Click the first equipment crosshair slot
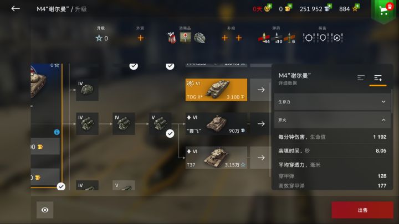This screenshot has height=224, width=399. point(309,38)
